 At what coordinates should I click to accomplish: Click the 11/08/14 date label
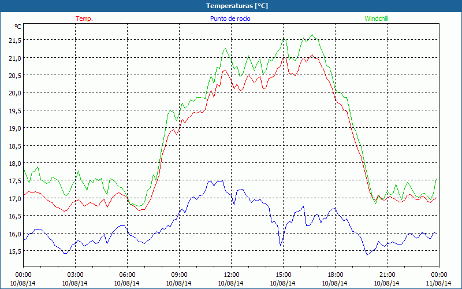pos(438,283)
